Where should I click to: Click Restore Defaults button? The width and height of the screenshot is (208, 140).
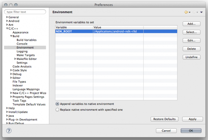(164, 119)
